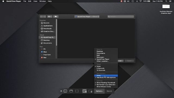The height and width of the screenshot is (98, 174).
Task: Click the sidebar scrollbar
Action: tap(57, 32)
